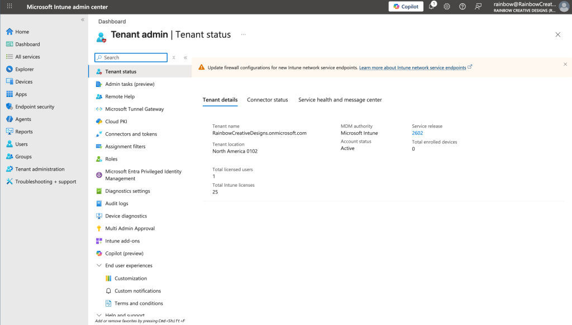Dismiss the firewall warning banner
Viewport: 572px width, 325px height.
click(x=565, y=64)
